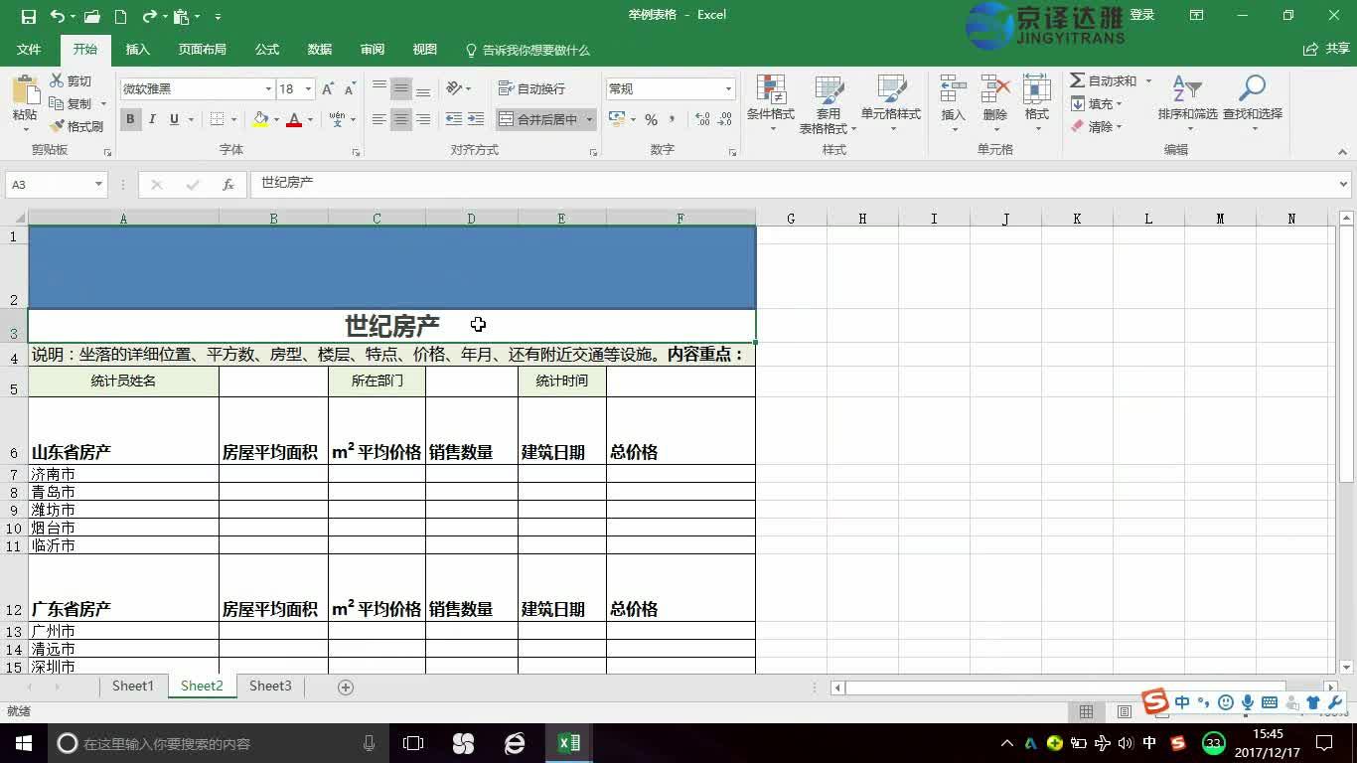Align text to cell top
Viewport: 1357px width, 763px height.
click(379, 88)
